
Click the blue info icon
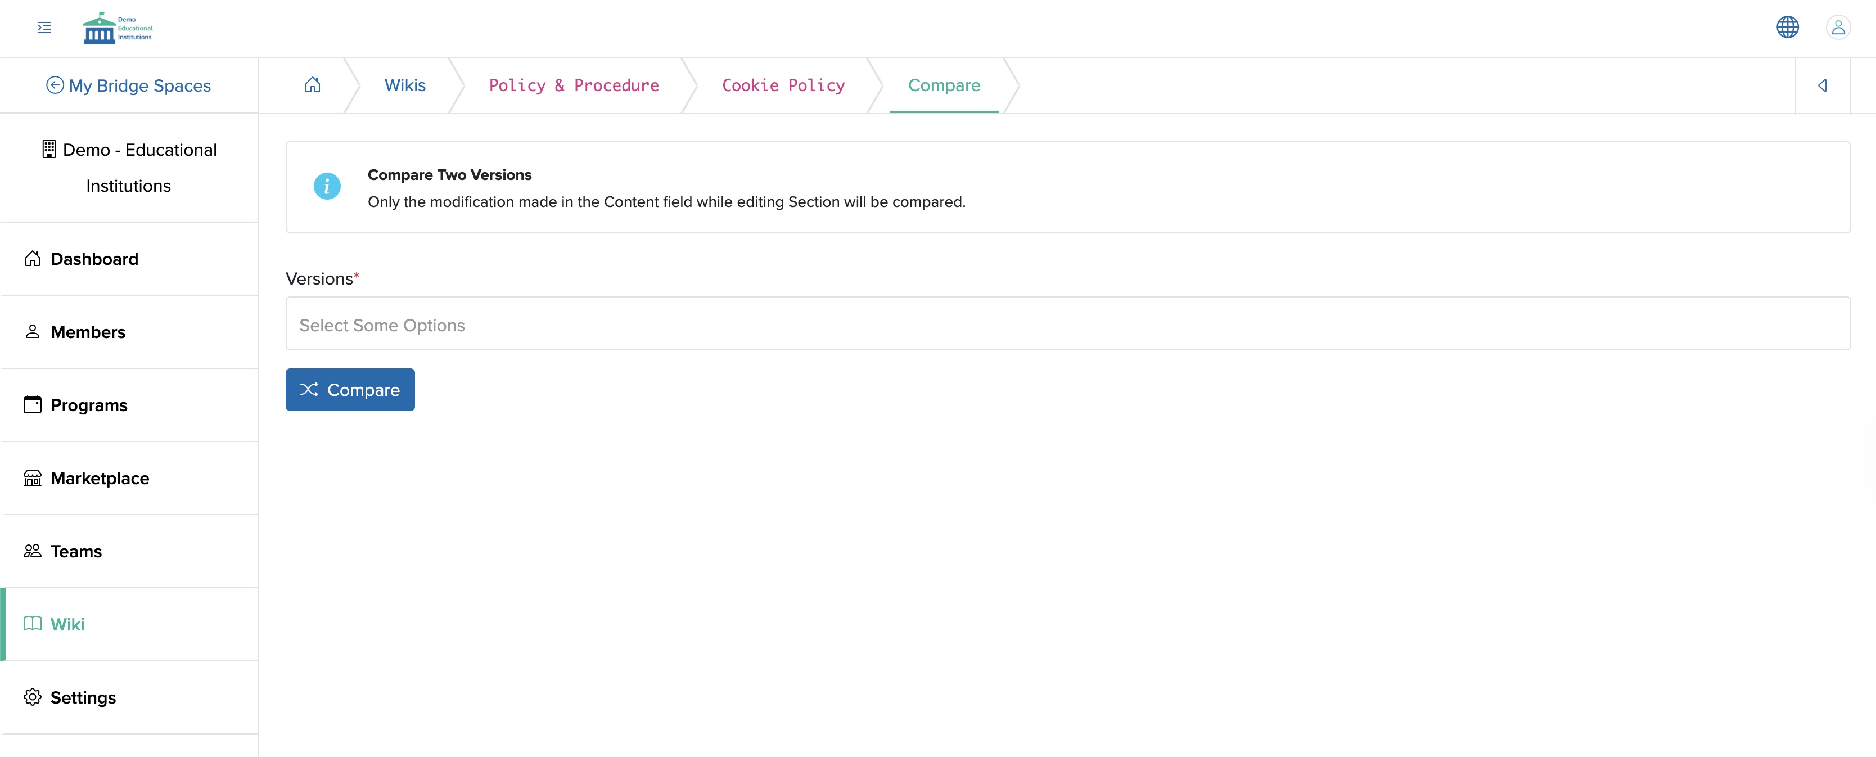(x=327, y=187)
